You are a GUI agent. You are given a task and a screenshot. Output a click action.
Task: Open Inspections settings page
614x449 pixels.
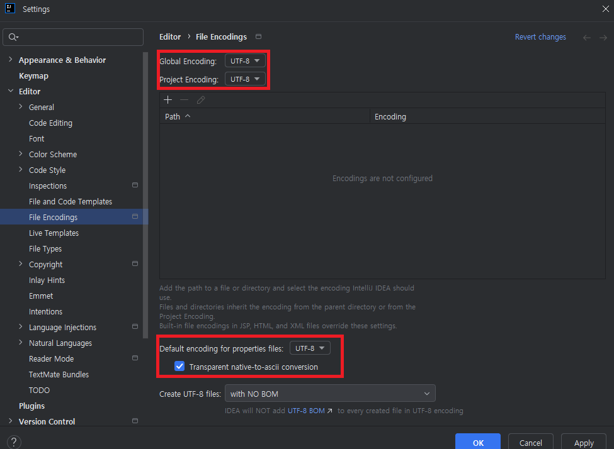pyautogui.click(x=48, y=186)
